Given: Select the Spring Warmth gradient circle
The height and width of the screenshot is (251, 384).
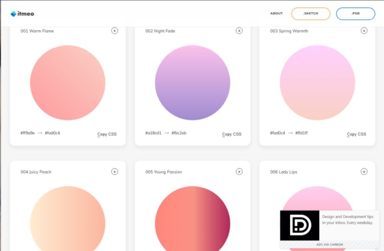Looking at the screenshot, I should point(317,83).
